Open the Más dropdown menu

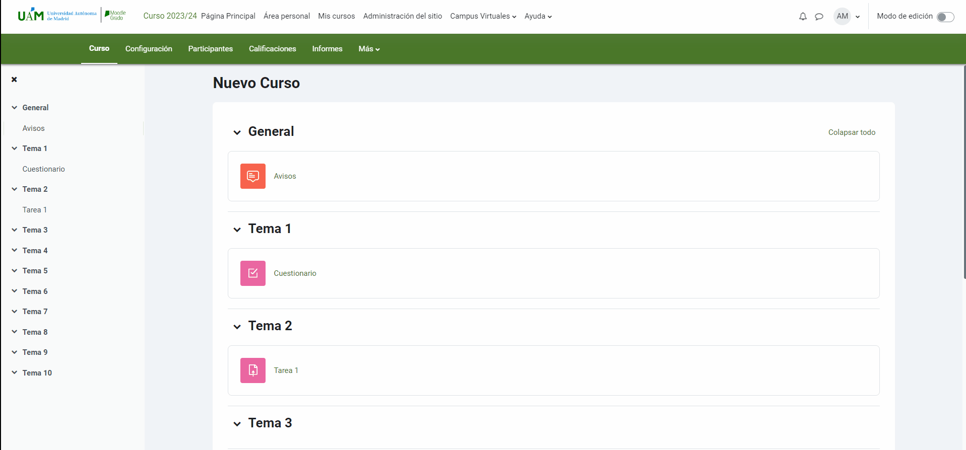(x=369, y=49)
